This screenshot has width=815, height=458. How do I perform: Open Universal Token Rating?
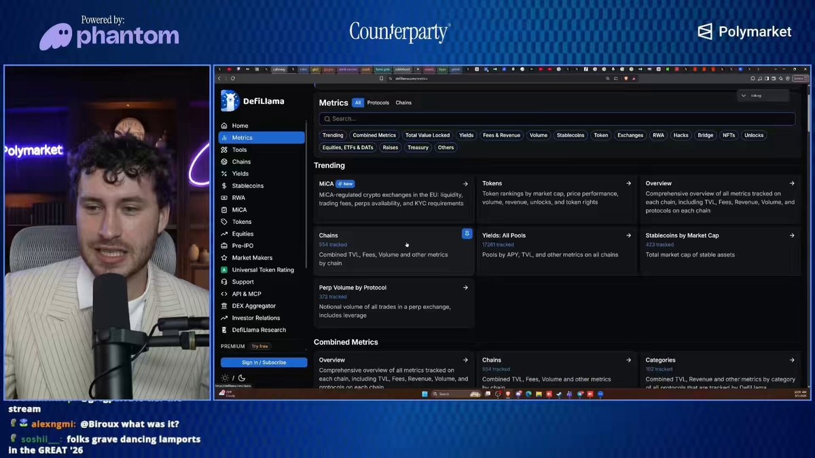(261, 270)
